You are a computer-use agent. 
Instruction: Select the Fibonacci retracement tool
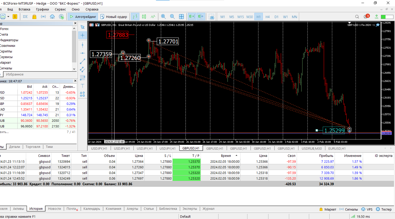[82, 78]
